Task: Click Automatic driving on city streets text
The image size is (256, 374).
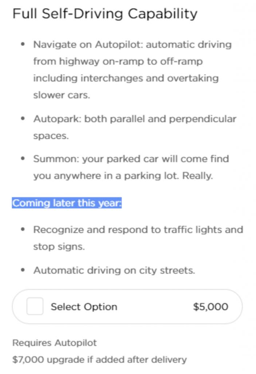Action: point(114,271)
